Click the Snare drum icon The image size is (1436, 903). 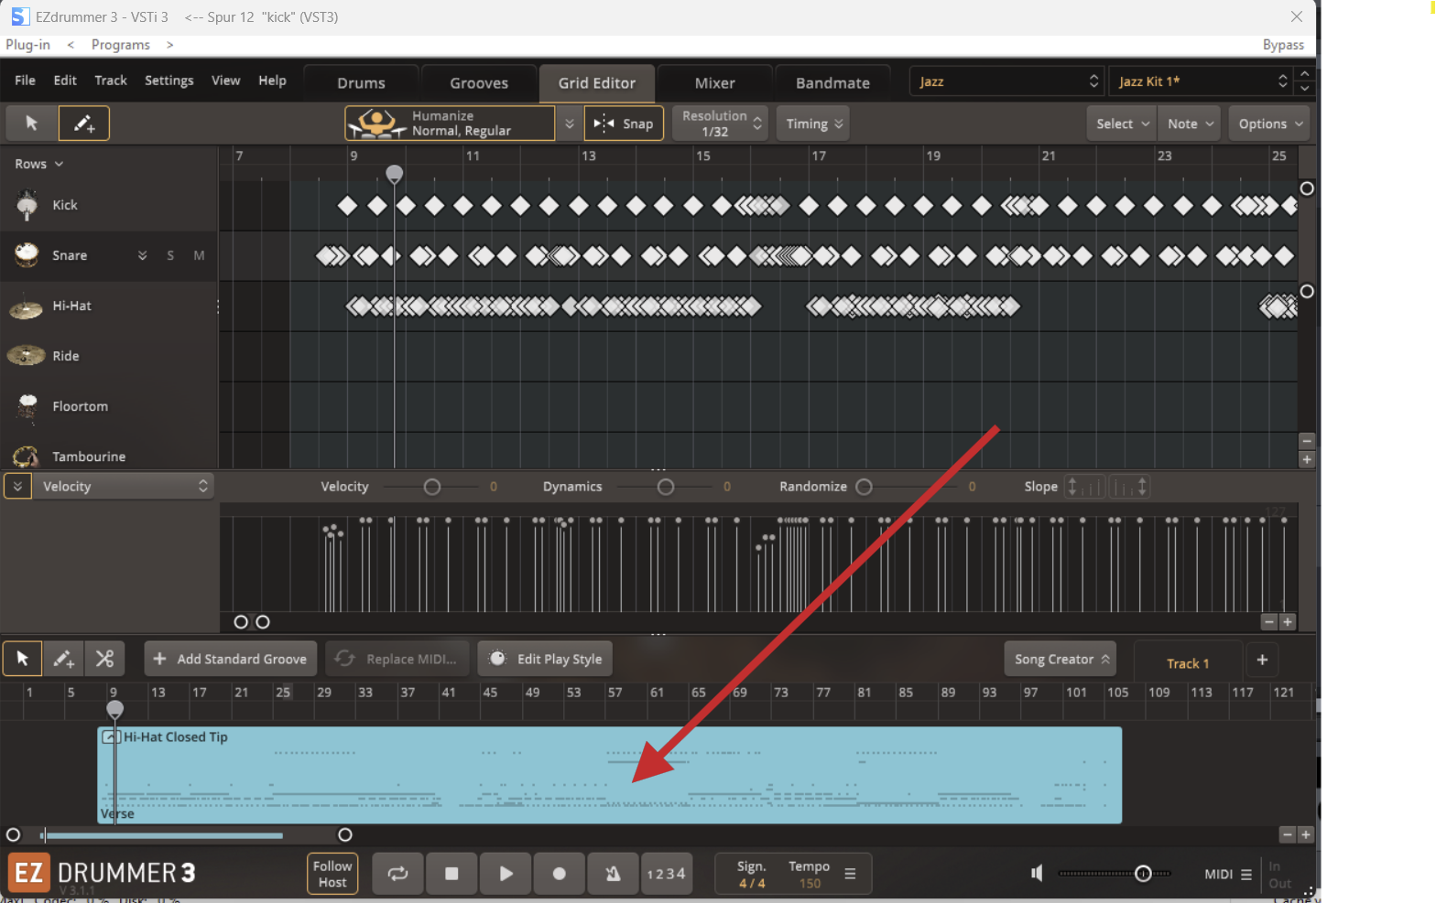(x=27, y=255)
